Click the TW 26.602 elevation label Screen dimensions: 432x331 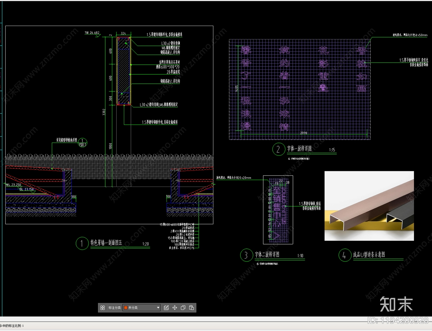pos(92,33)
